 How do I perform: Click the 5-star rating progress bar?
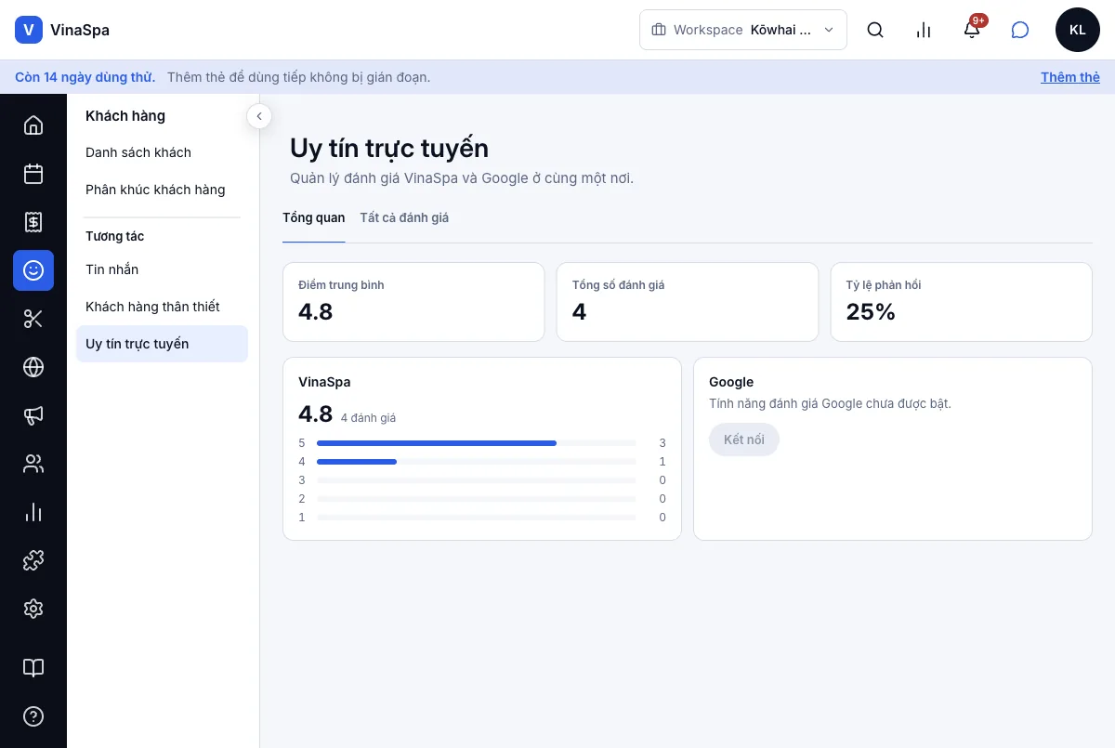click(x=477, y=443)
